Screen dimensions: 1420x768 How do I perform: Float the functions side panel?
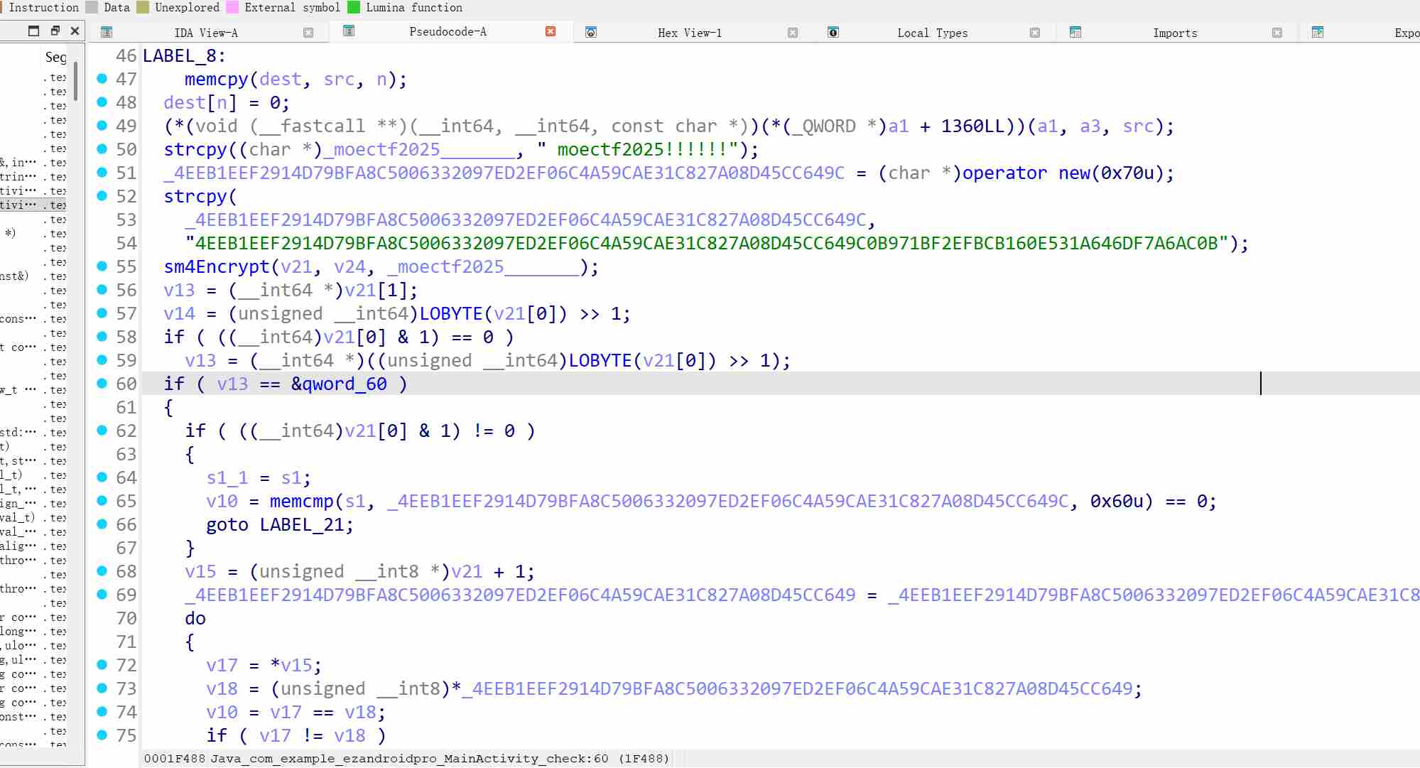[55, 31]
